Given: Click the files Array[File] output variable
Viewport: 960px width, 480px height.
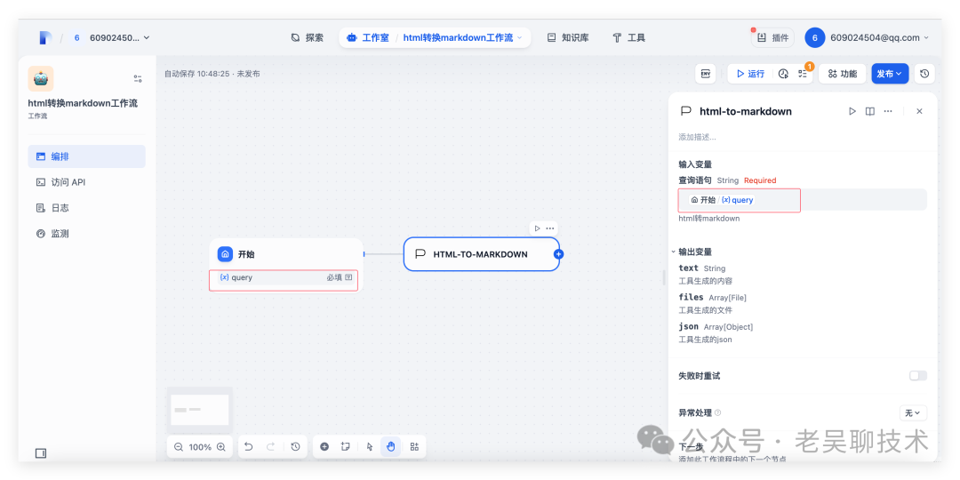Looking at the screenshot, I should [x=712, y=298].
